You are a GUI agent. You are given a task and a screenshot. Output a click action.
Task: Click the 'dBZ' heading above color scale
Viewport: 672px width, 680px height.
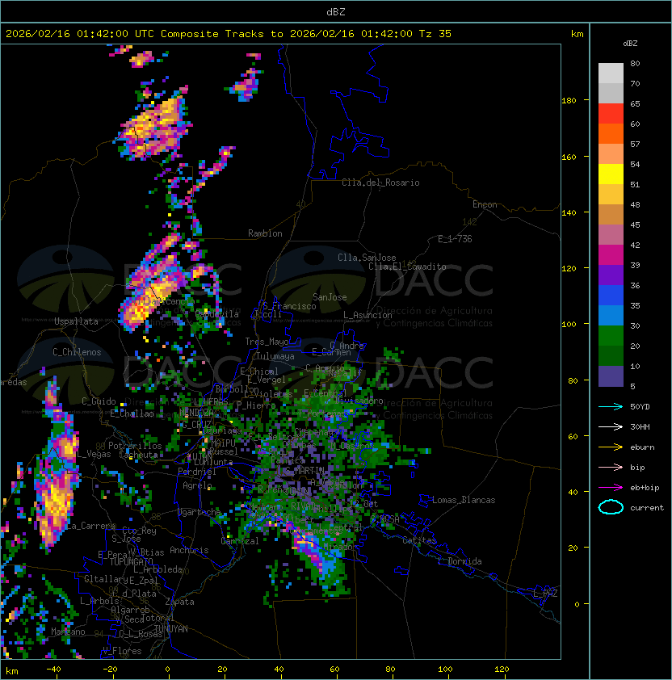[630, 44]
